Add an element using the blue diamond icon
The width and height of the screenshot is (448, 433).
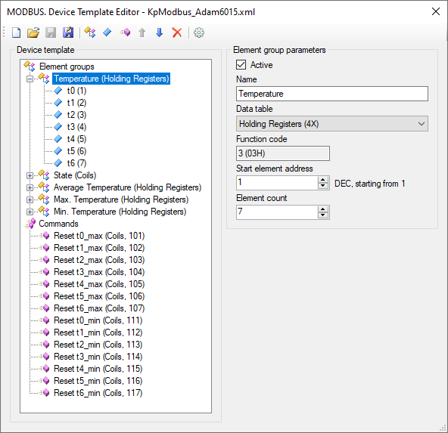point(107,32)
